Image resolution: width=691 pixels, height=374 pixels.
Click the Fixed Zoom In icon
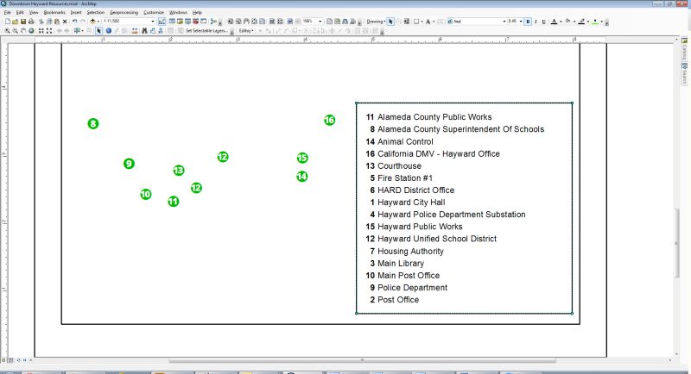click(41, 31)
